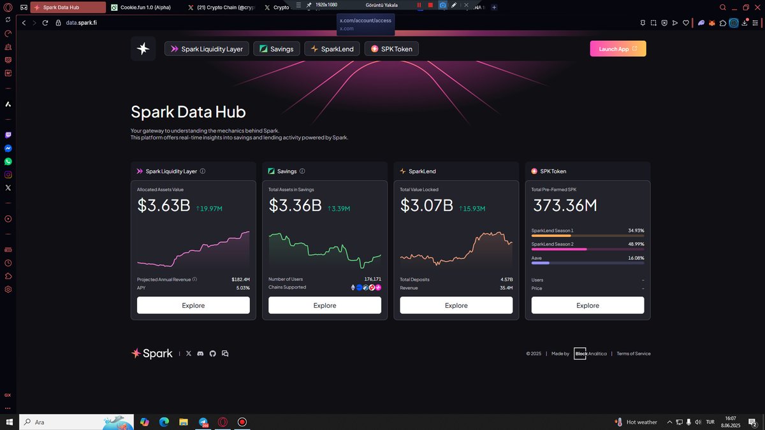Click info icon beside Projected Annual Revenue
Image resolution: width=765 pixels, height=430 pixels.
(x=194, y=279)
